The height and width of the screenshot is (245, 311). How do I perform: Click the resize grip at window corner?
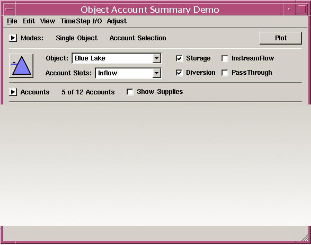coord(305,238)
